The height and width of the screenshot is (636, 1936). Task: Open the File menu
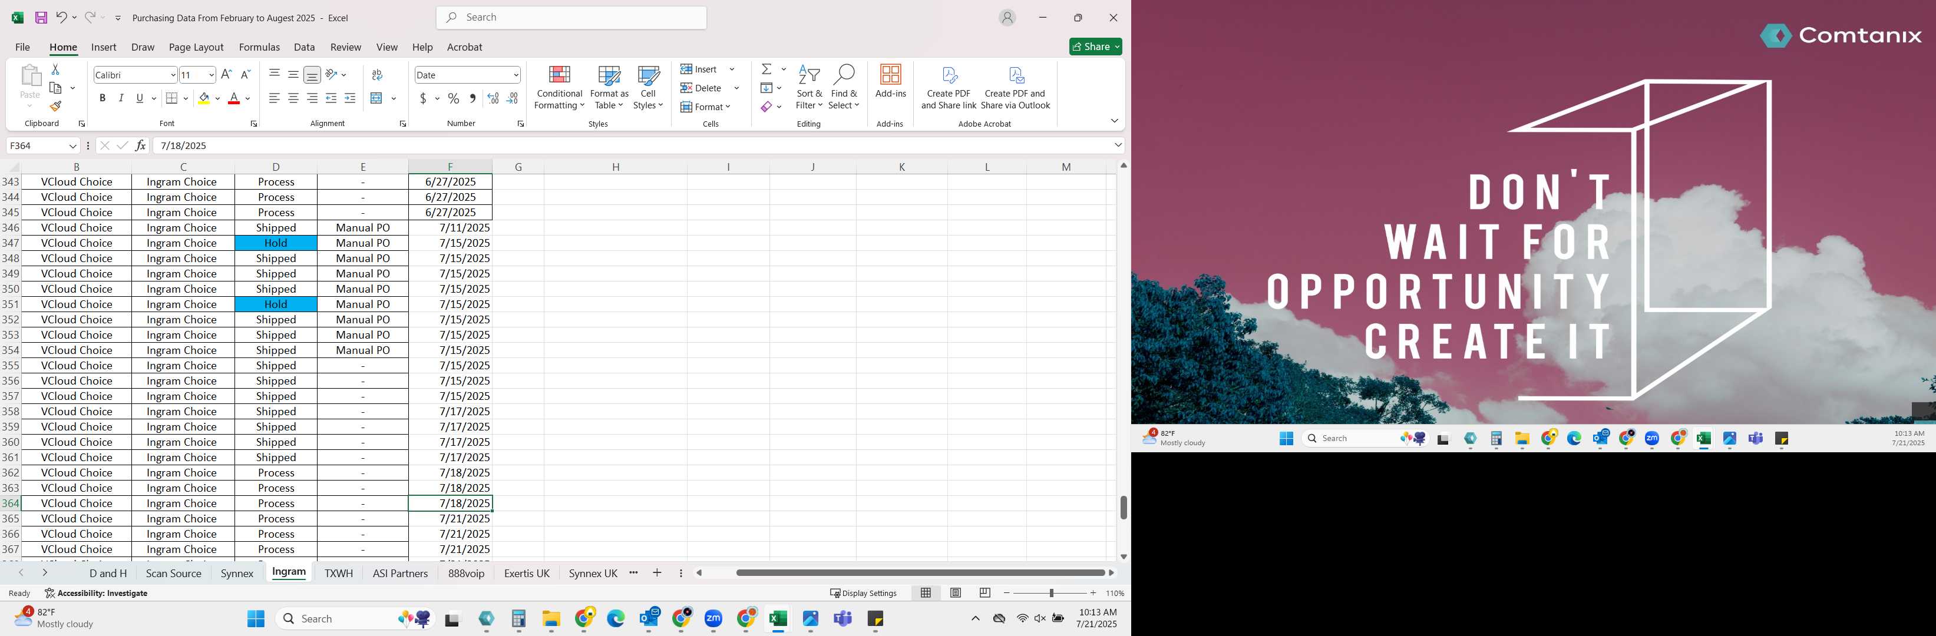(x=22, y=47)
